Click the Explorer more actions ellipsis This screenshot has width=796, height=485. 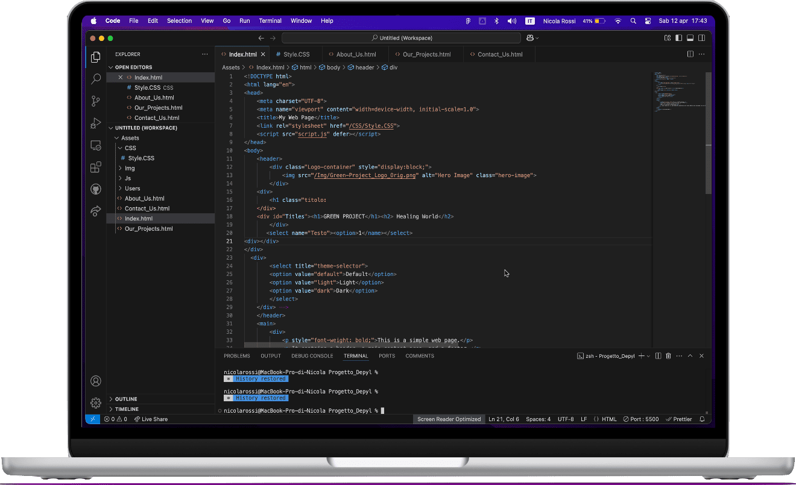pos(205,54)
